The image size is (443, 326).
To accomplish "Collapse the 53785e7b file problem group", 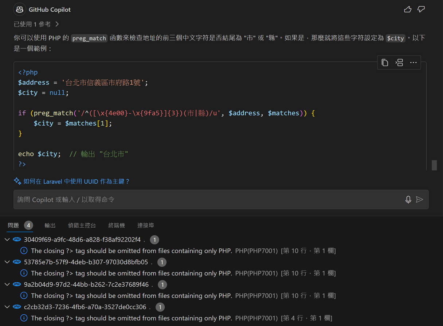I will click(x=7, y=262).
